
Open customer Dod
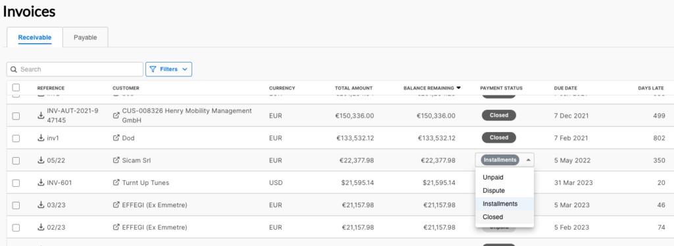tap(128, 138)
